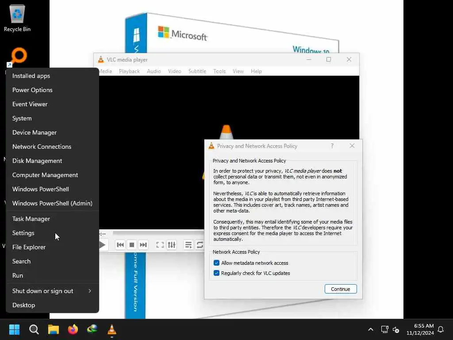The height and width of the screenshot is (340, 453).
Task: Open the Help menu in VLC
Action: 256,71
